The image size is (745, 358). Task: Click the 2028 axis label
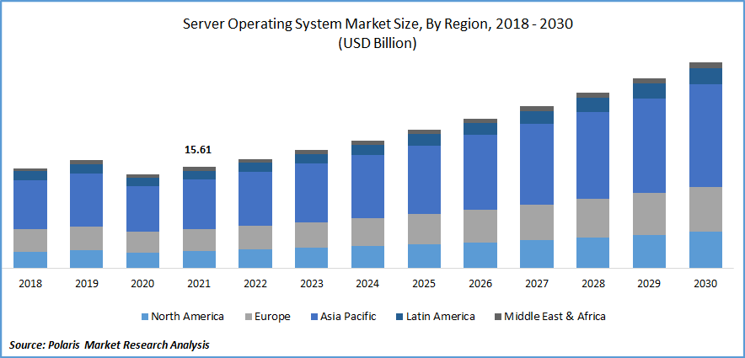click(593, 284)
